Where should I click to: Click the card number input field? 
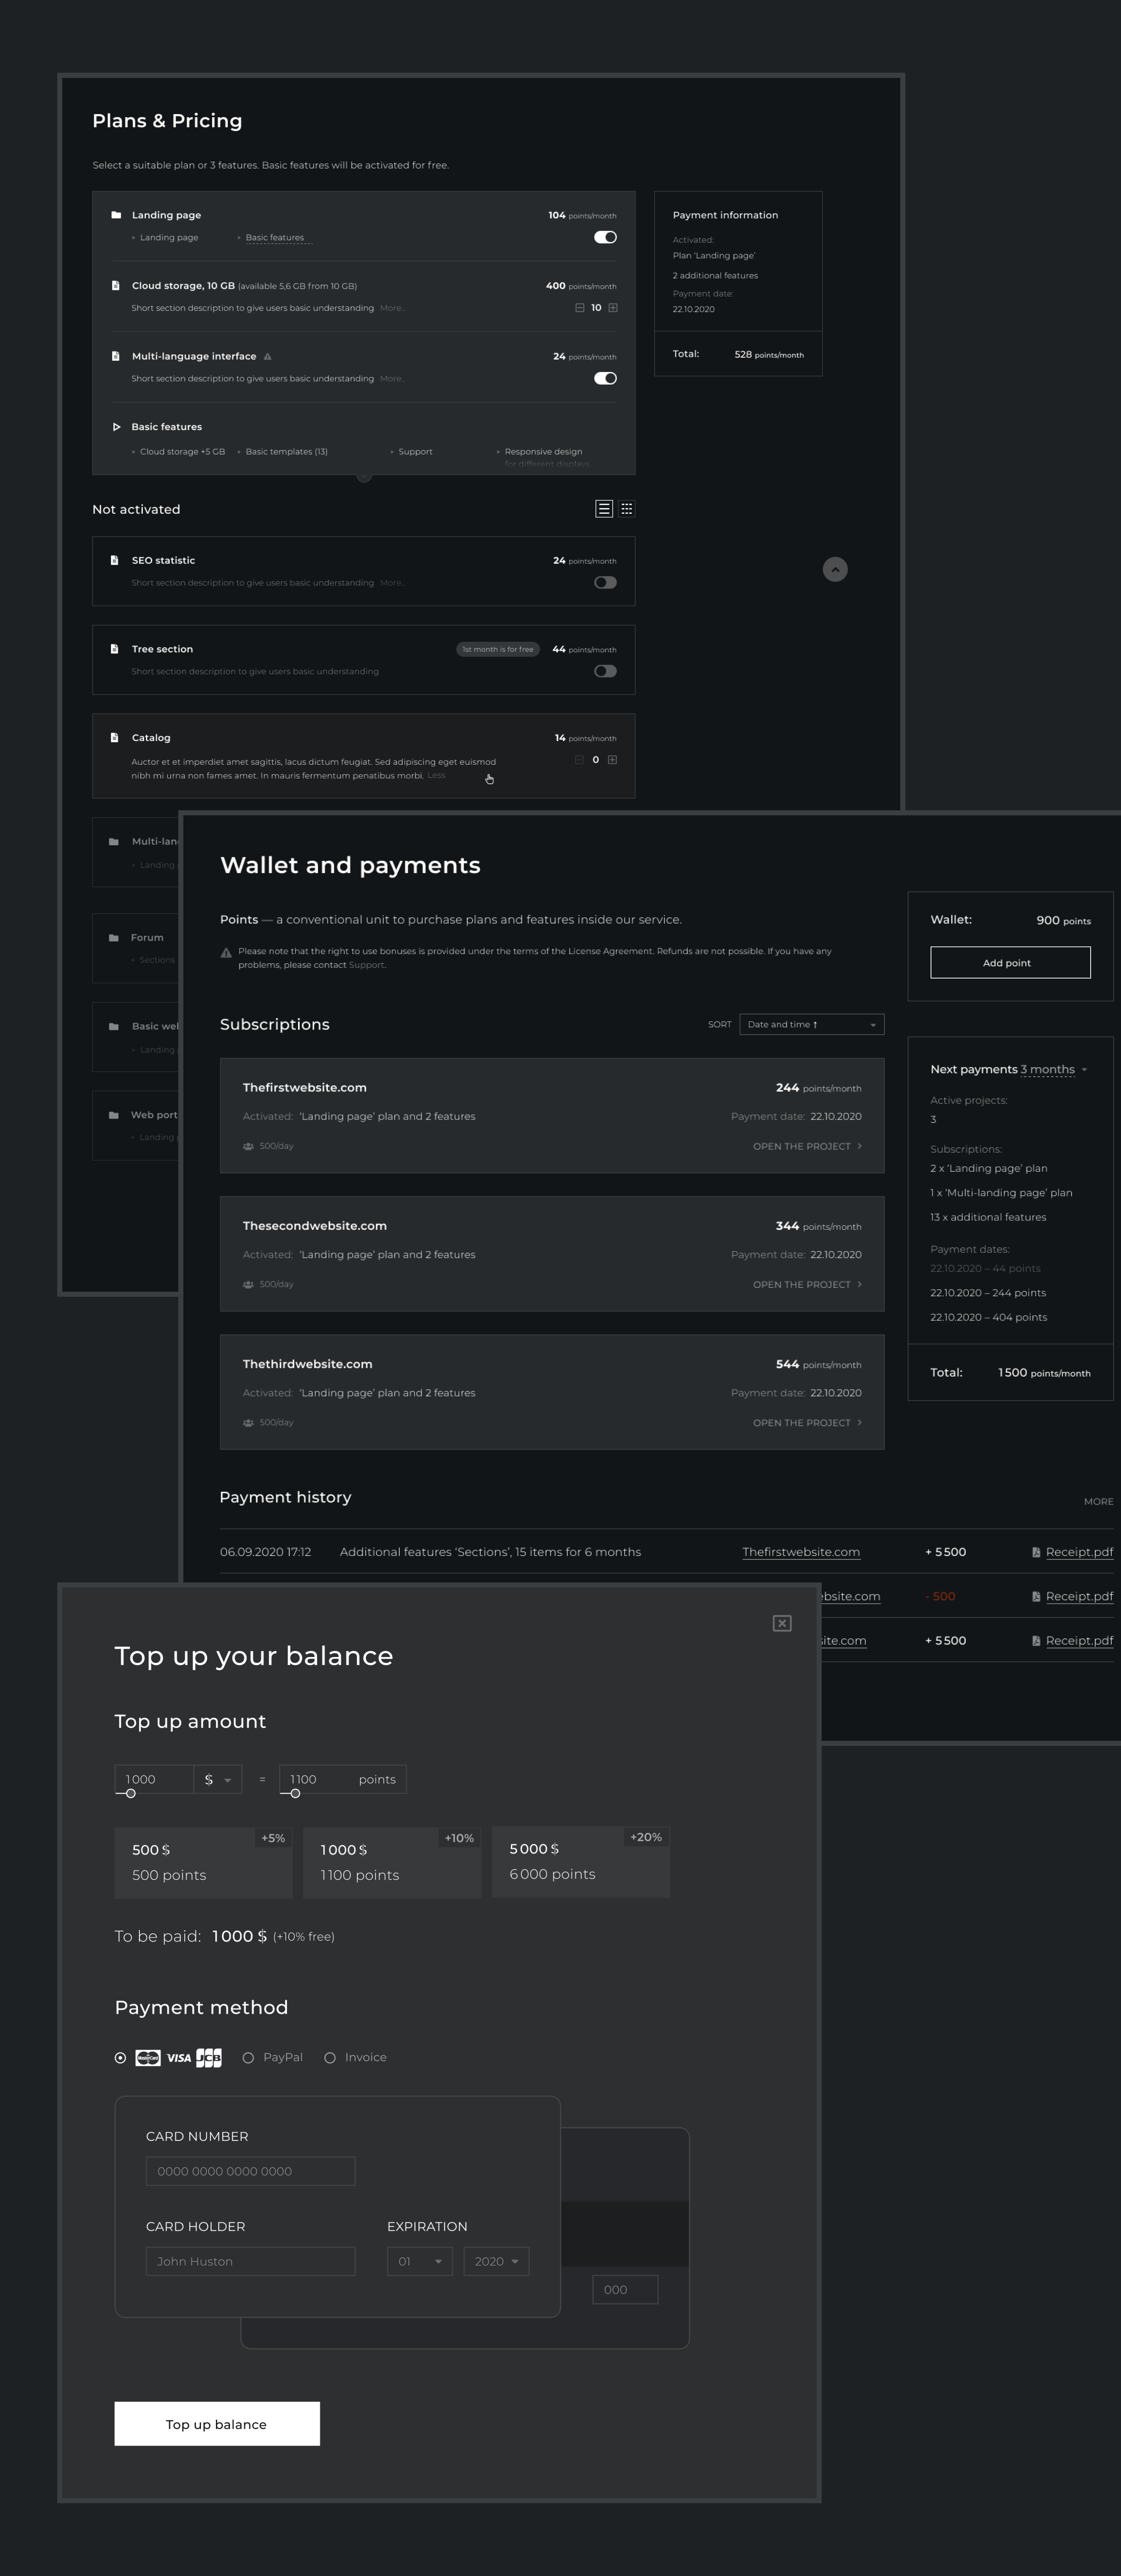point(251,2171)
